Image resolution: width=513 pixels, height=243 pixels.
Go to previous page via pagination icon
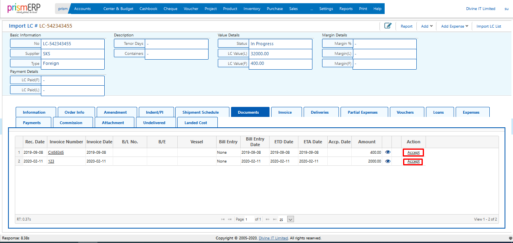point(229,219)
